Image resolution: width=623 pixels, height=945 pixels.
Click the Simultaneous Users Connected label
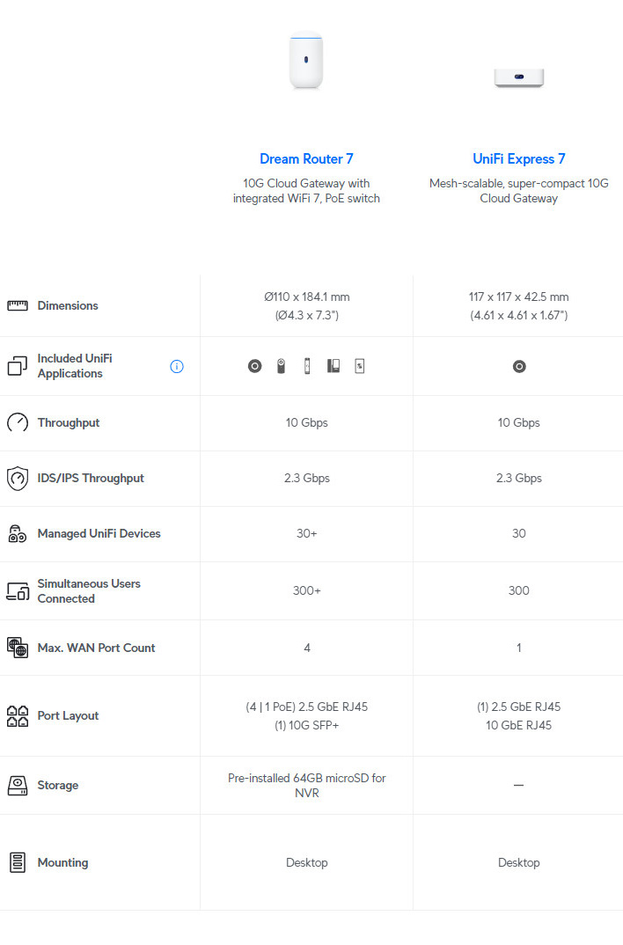[89, 591]
